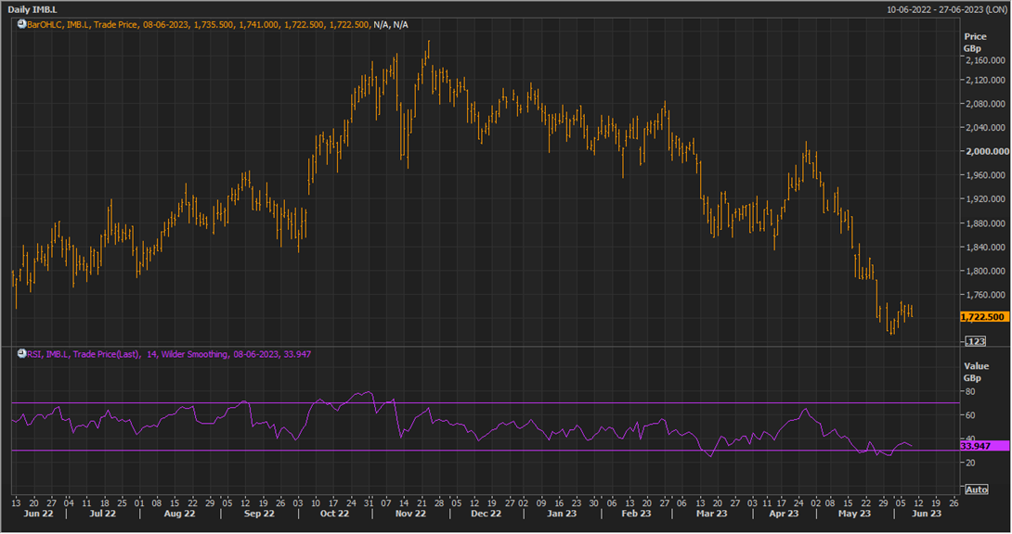This screenshot has height=534, width=1012.
Task: Click the 2,080.000 price axis label
Action: tap(985, 104)
